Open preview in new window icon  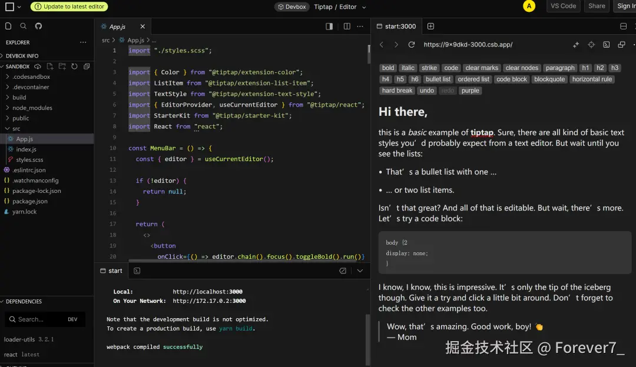pos(621,45)
